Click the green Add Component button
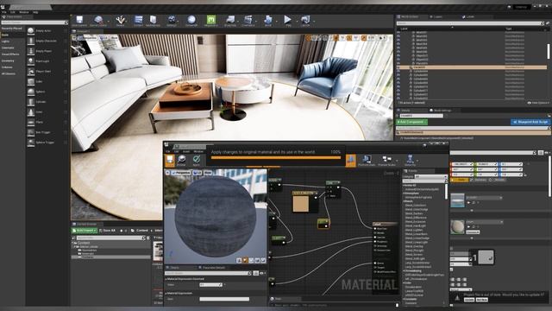Viewport: 552px width, 311px height. [411, 122]
